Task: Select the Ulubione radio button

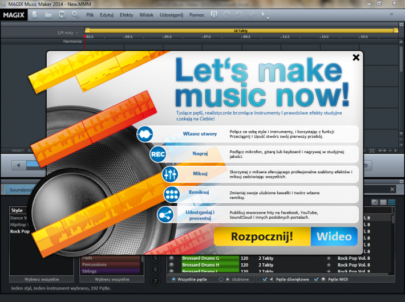Action: (x=221, y=279)
